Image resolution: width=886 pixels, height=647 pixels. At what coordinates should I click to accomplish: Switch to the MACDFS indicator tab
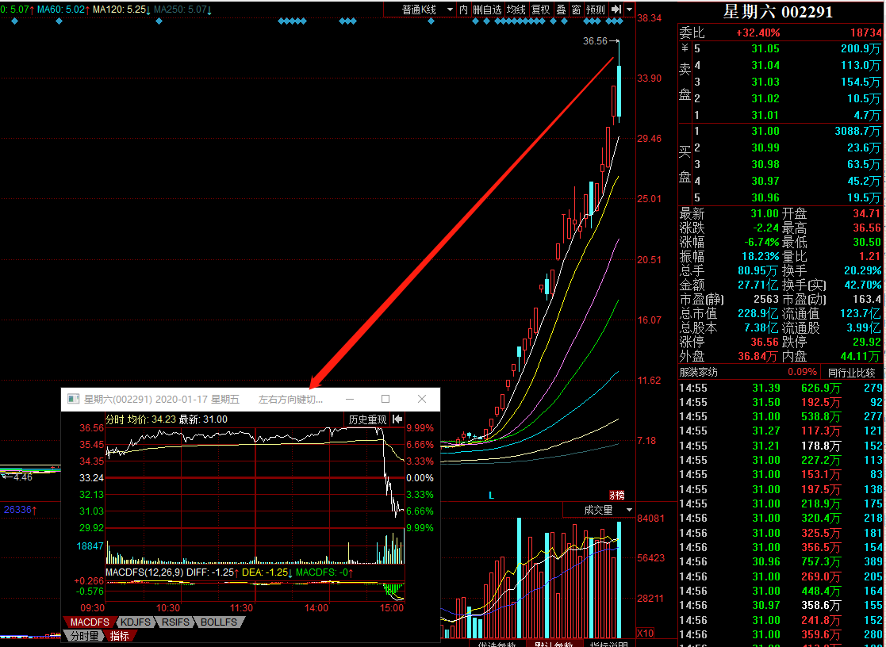[90, 622]
